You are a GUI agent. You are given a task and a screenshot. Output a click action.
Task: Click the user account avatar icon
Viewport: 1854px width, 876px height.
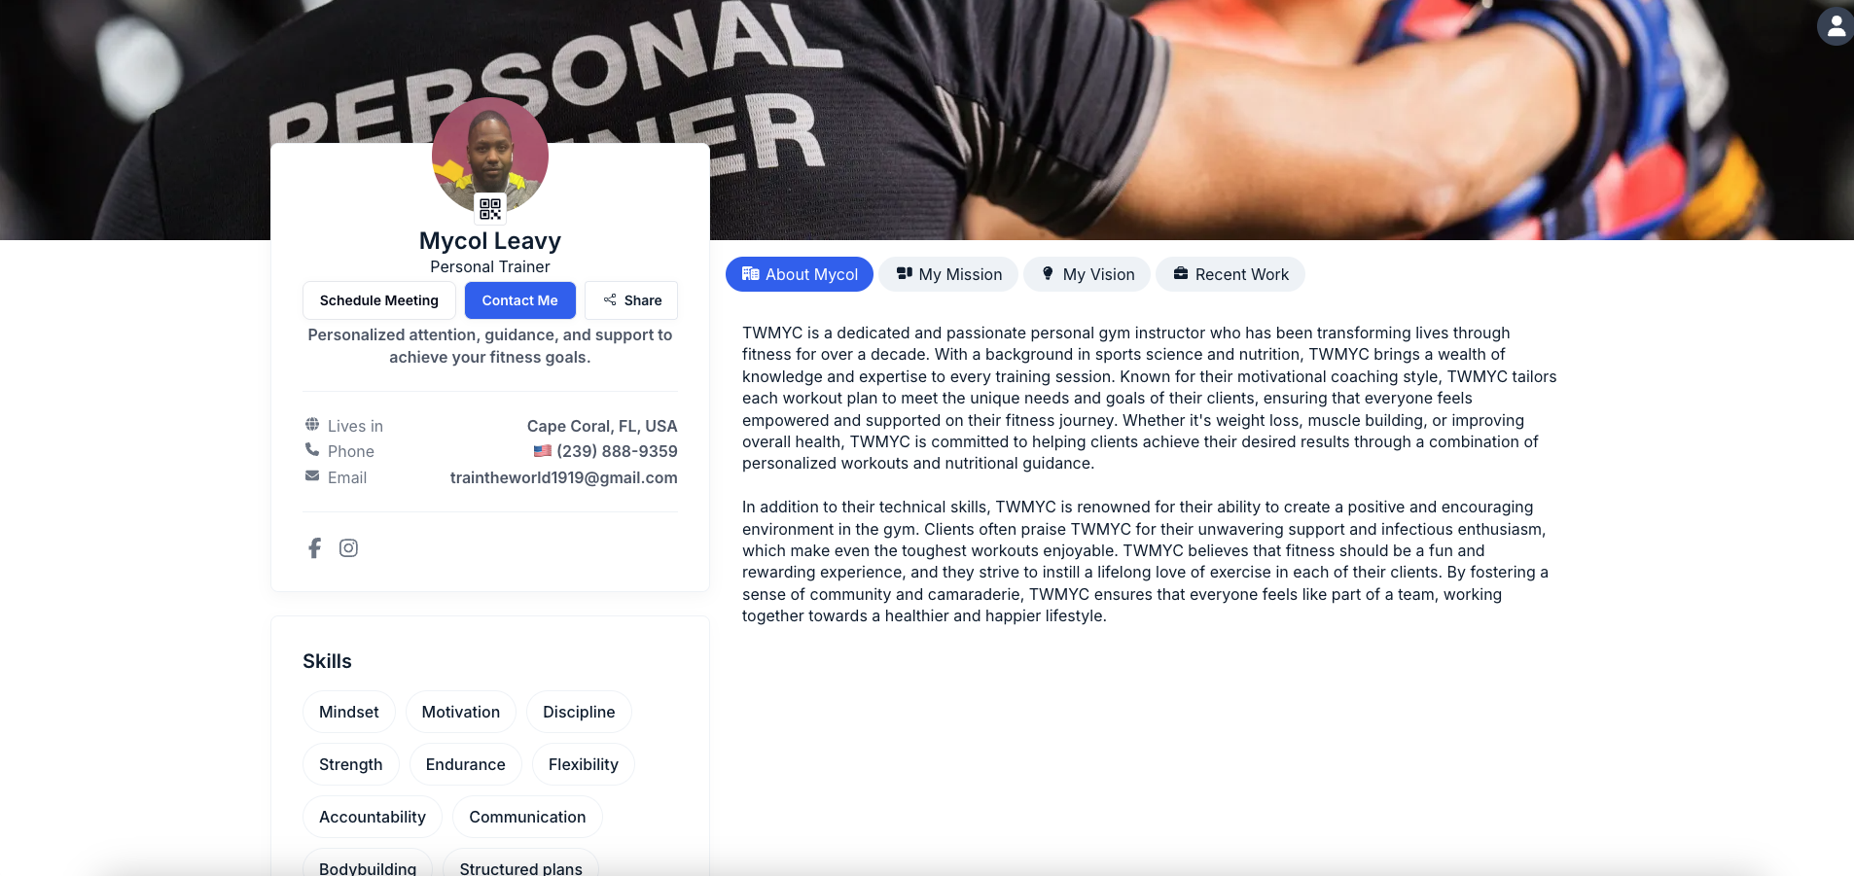[1836, 26]
